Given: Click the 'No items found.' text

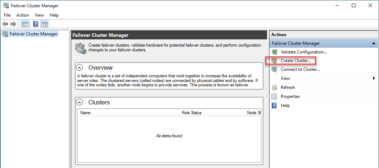Looking at the screenshot, I should click(169, 136).
